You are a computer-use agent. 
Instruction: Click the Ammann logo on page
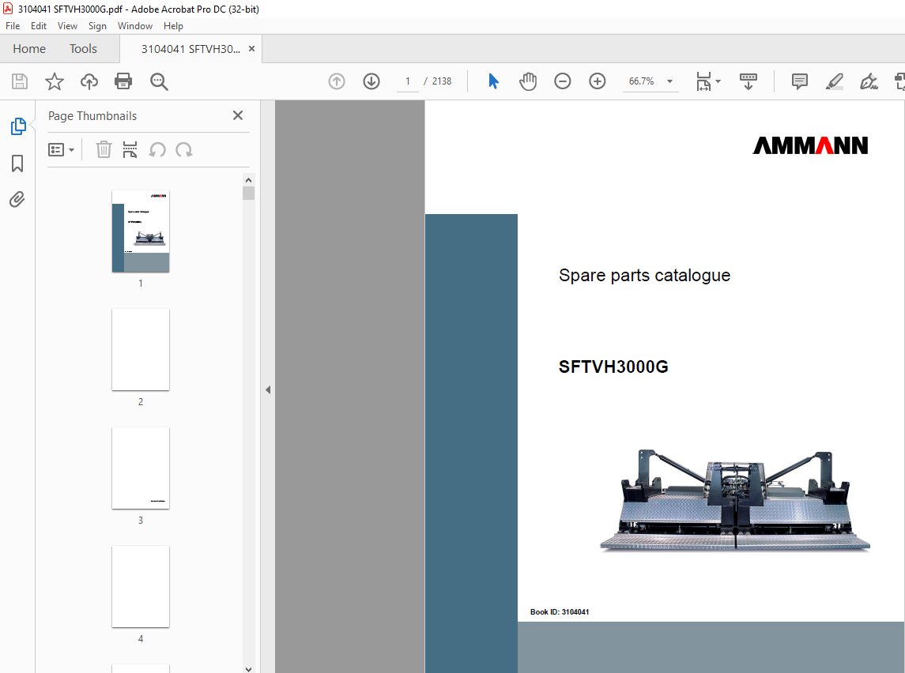click(810, 145)
